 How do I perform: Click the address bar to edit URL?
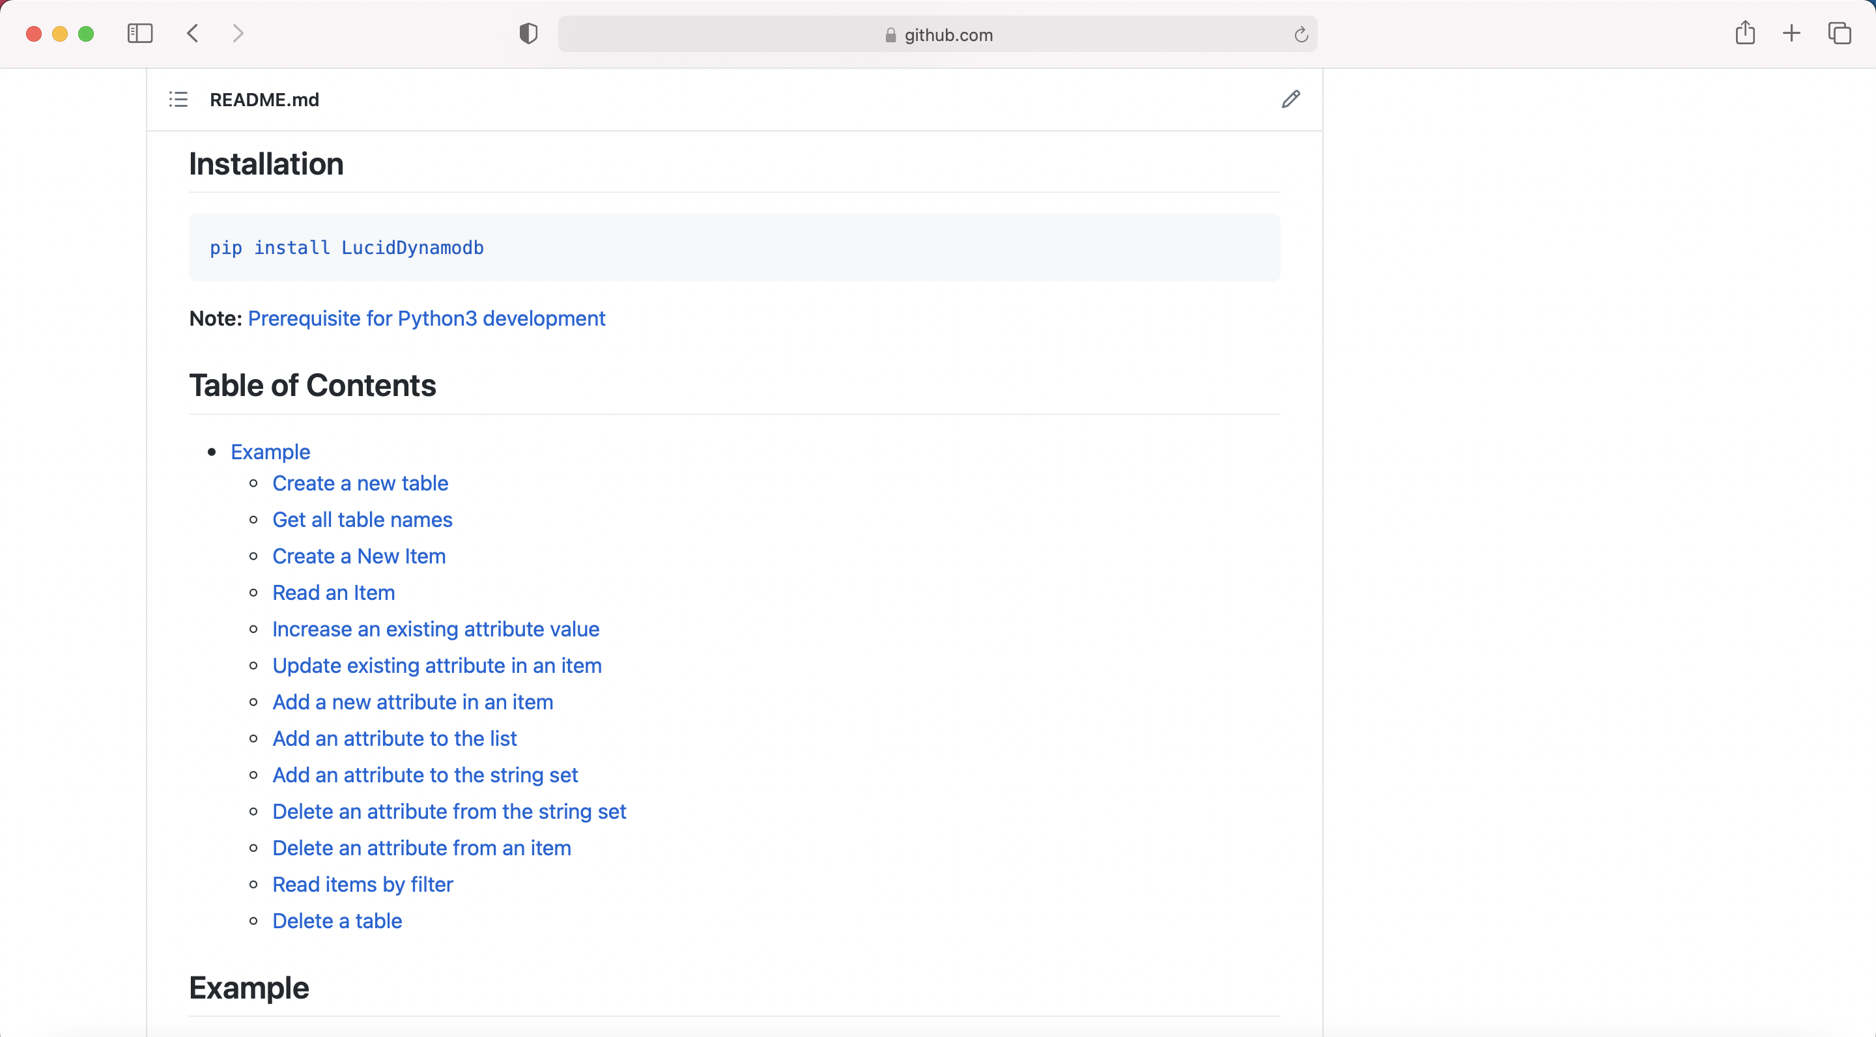click(939, 35)
